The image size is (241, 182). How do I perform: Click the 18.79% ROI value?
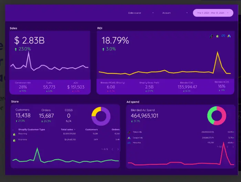(x=115, y=41)
